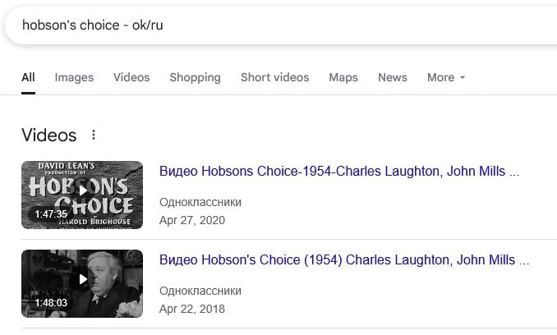
Task: Go to the Maps tab
Action: 343,77
